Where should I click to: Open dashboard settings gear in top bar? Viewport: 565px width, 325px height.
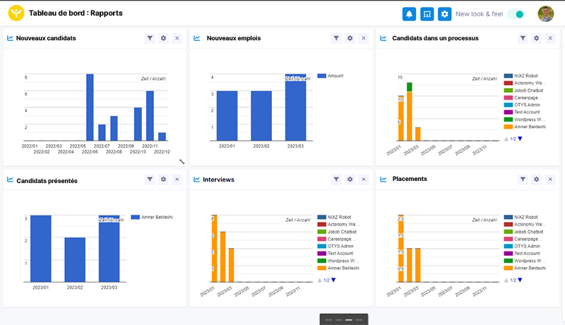[x=444, y=14]
